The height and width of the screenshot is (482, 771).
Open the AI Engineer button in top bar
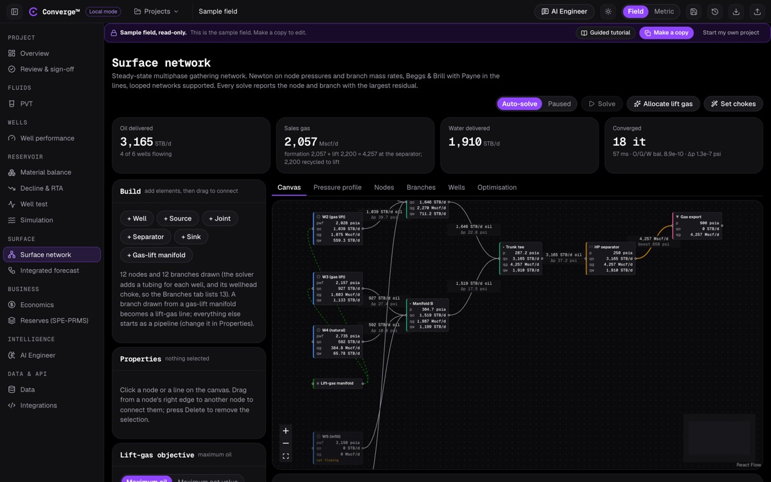(564, 12)
